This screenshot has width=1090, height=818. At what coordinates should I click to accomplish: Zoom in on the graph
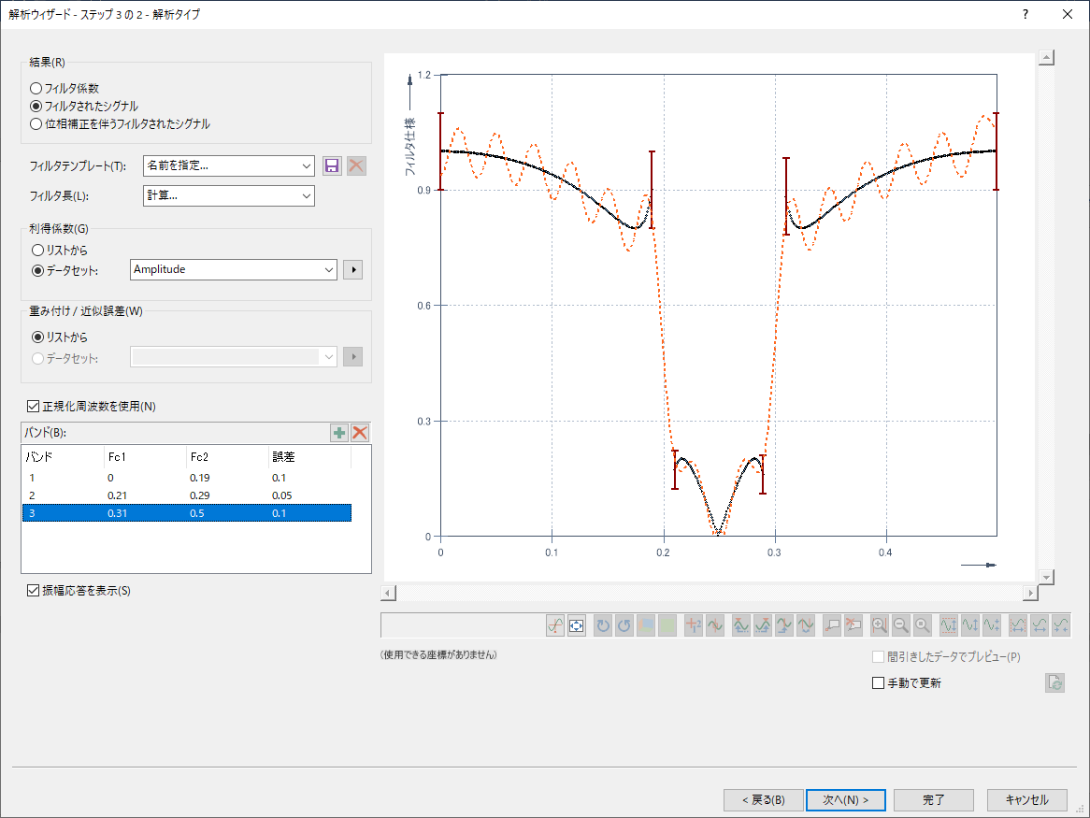[x=880, y=625]
